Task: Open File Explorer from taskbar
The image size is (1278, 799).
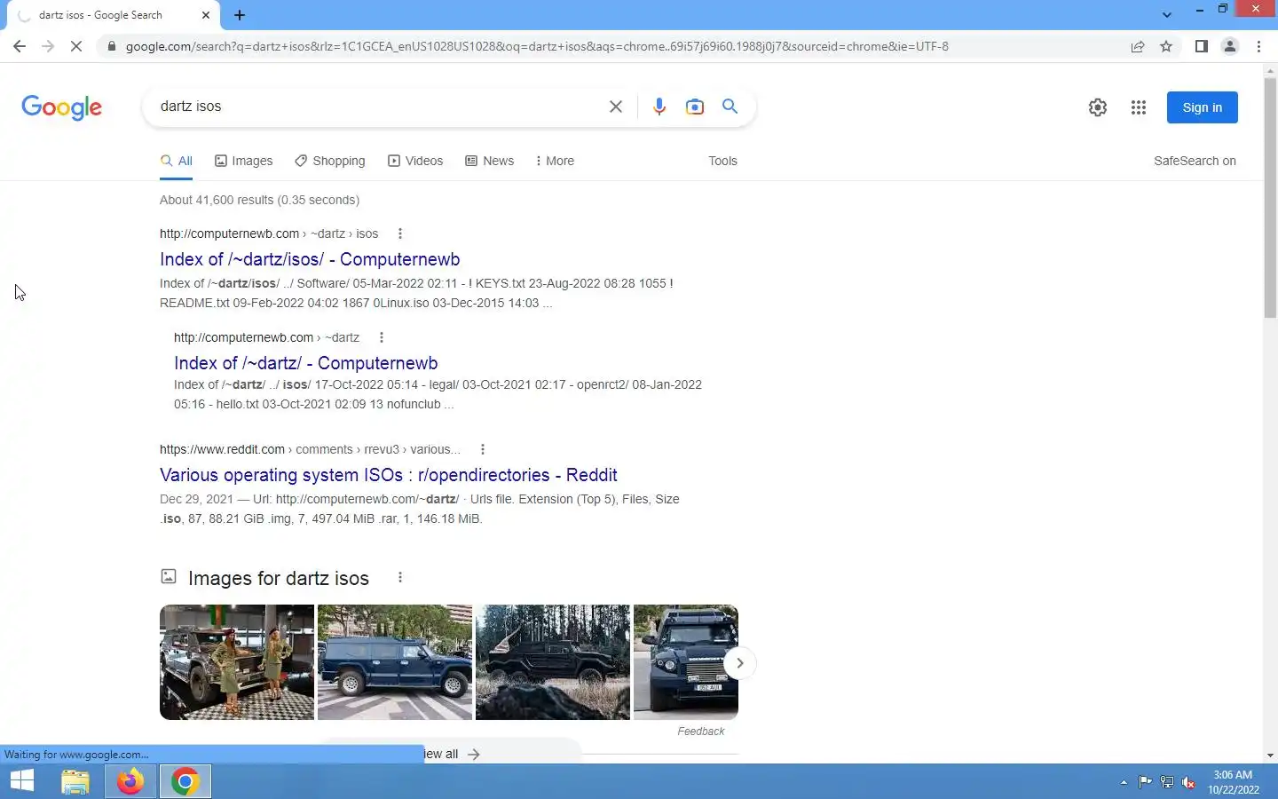Action: [x=75, y=781]
